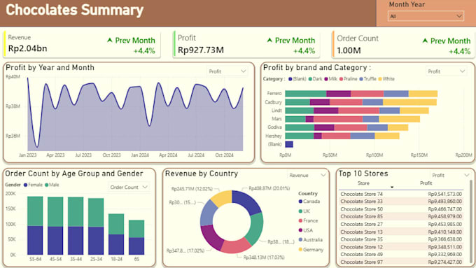Select the Chocolate Store 97 row
Image resolution: width=476 pixels, height=268 pixels.
pos(401,262)
